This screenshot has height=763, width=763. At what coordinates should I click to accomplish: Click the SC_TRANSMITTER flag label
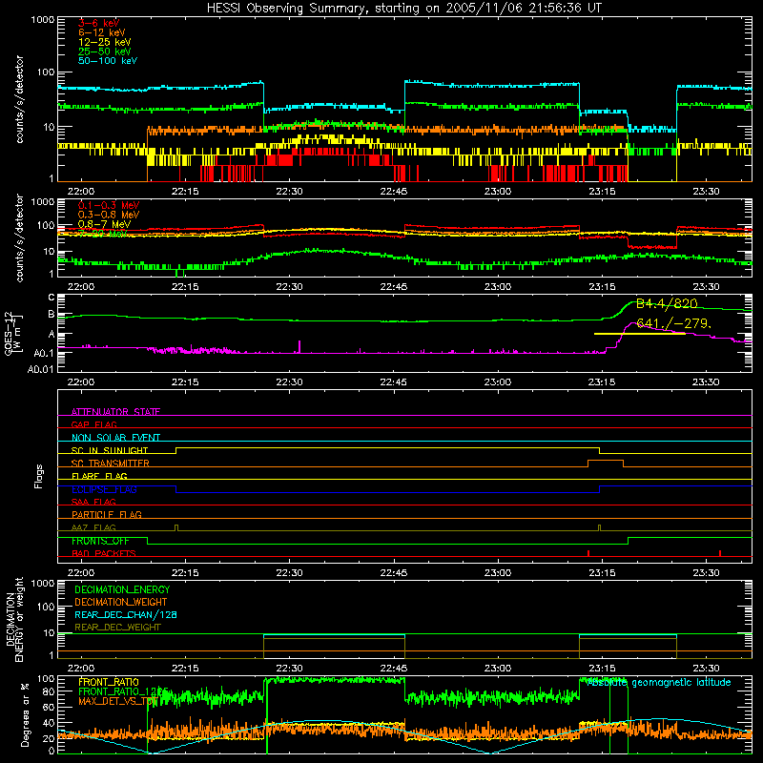(111, 464)
